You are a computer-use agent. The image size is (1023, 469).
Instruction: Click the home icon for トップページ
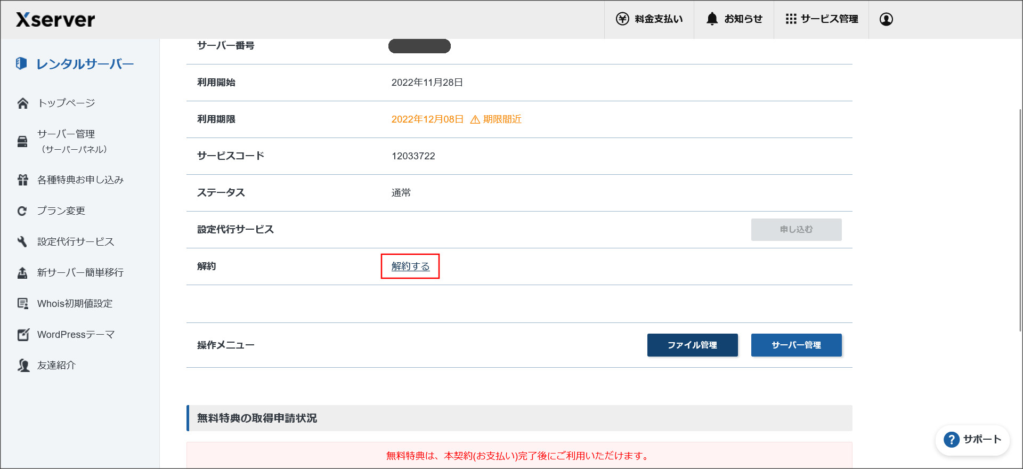22,103
